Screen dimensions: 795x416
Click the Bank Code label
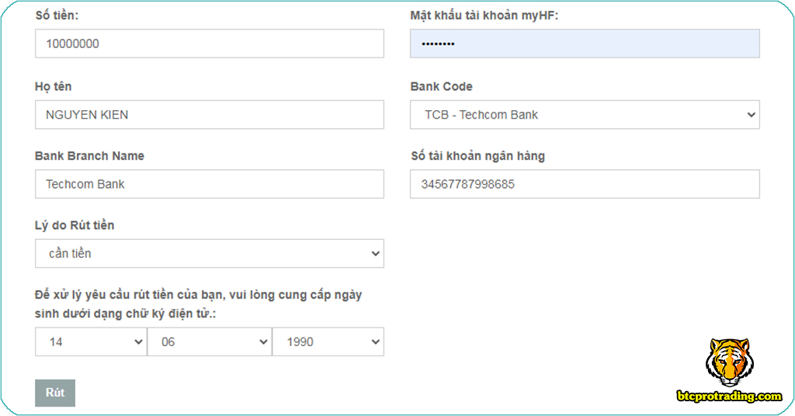click(x=441, y=87)
